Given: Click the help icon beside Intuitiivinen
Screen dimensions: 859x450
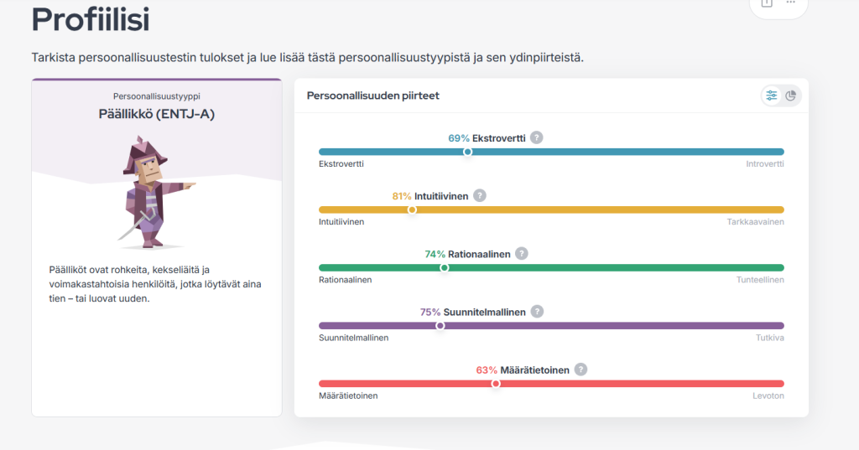Looking at the screenshot, I should [480, 195].
